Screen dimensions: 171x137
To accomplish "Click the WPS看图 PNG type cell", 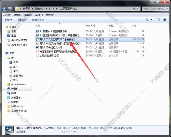I will click(119, 52).
